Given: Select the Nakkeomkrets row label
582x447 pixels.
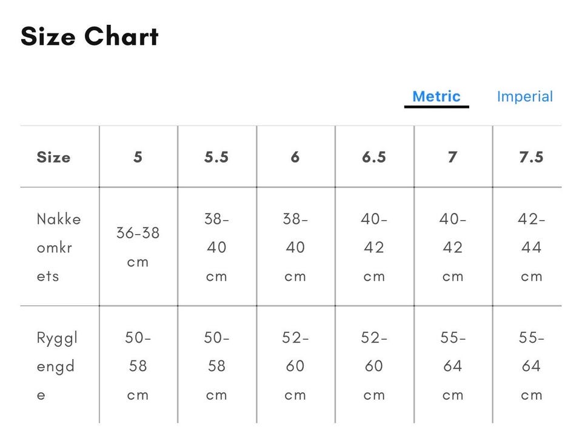Looking at the screenshot, I should pos(59,247).
